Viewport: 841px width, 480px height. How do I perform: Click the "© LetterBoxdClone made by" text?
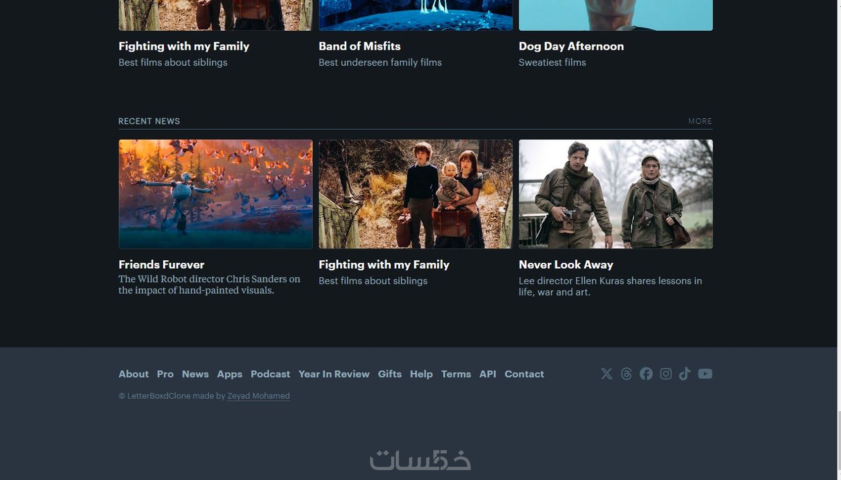(172, 396)
